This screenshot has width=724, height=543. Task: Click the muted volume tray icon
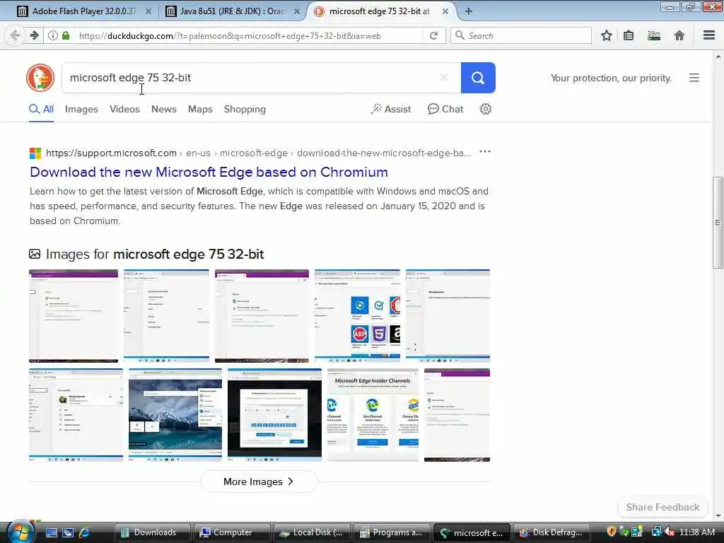(x=670, y=532)
